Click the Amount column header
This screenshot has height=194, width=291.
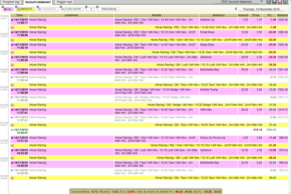[243, 15]
